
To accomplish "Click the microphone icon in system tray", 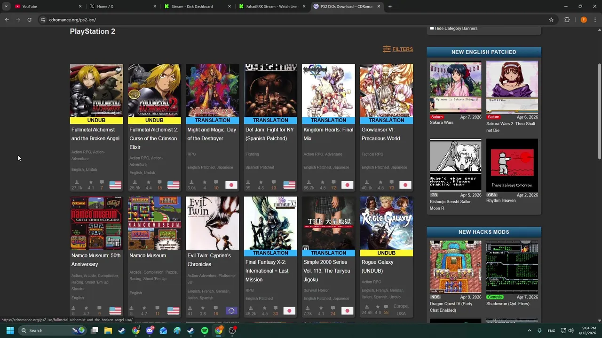I will click(x=539, y=330).
